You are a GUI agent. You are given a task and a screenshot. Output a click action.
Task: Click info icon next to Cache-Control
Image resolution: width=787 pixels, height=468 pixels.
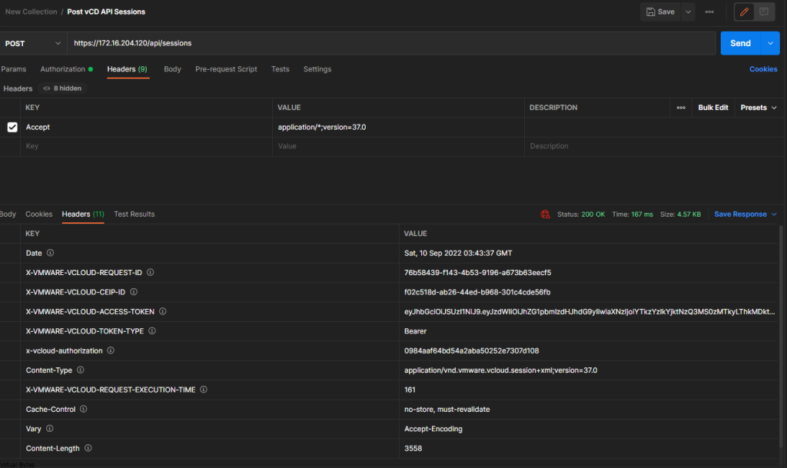pyautogui.click(x=83, y=409)
